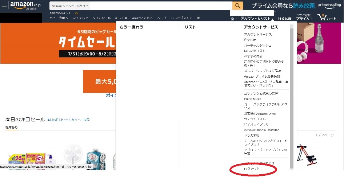Image resolution: width=344 pixels, height=179 pixels.
Task: Select ウォッチリスト in the account menu
Action: (255, 119)
